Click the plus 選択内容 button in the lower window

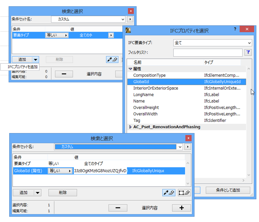[181, 208]
